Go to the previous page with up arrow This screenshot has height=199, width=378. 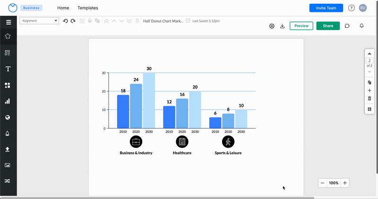[x=369, y=54]
